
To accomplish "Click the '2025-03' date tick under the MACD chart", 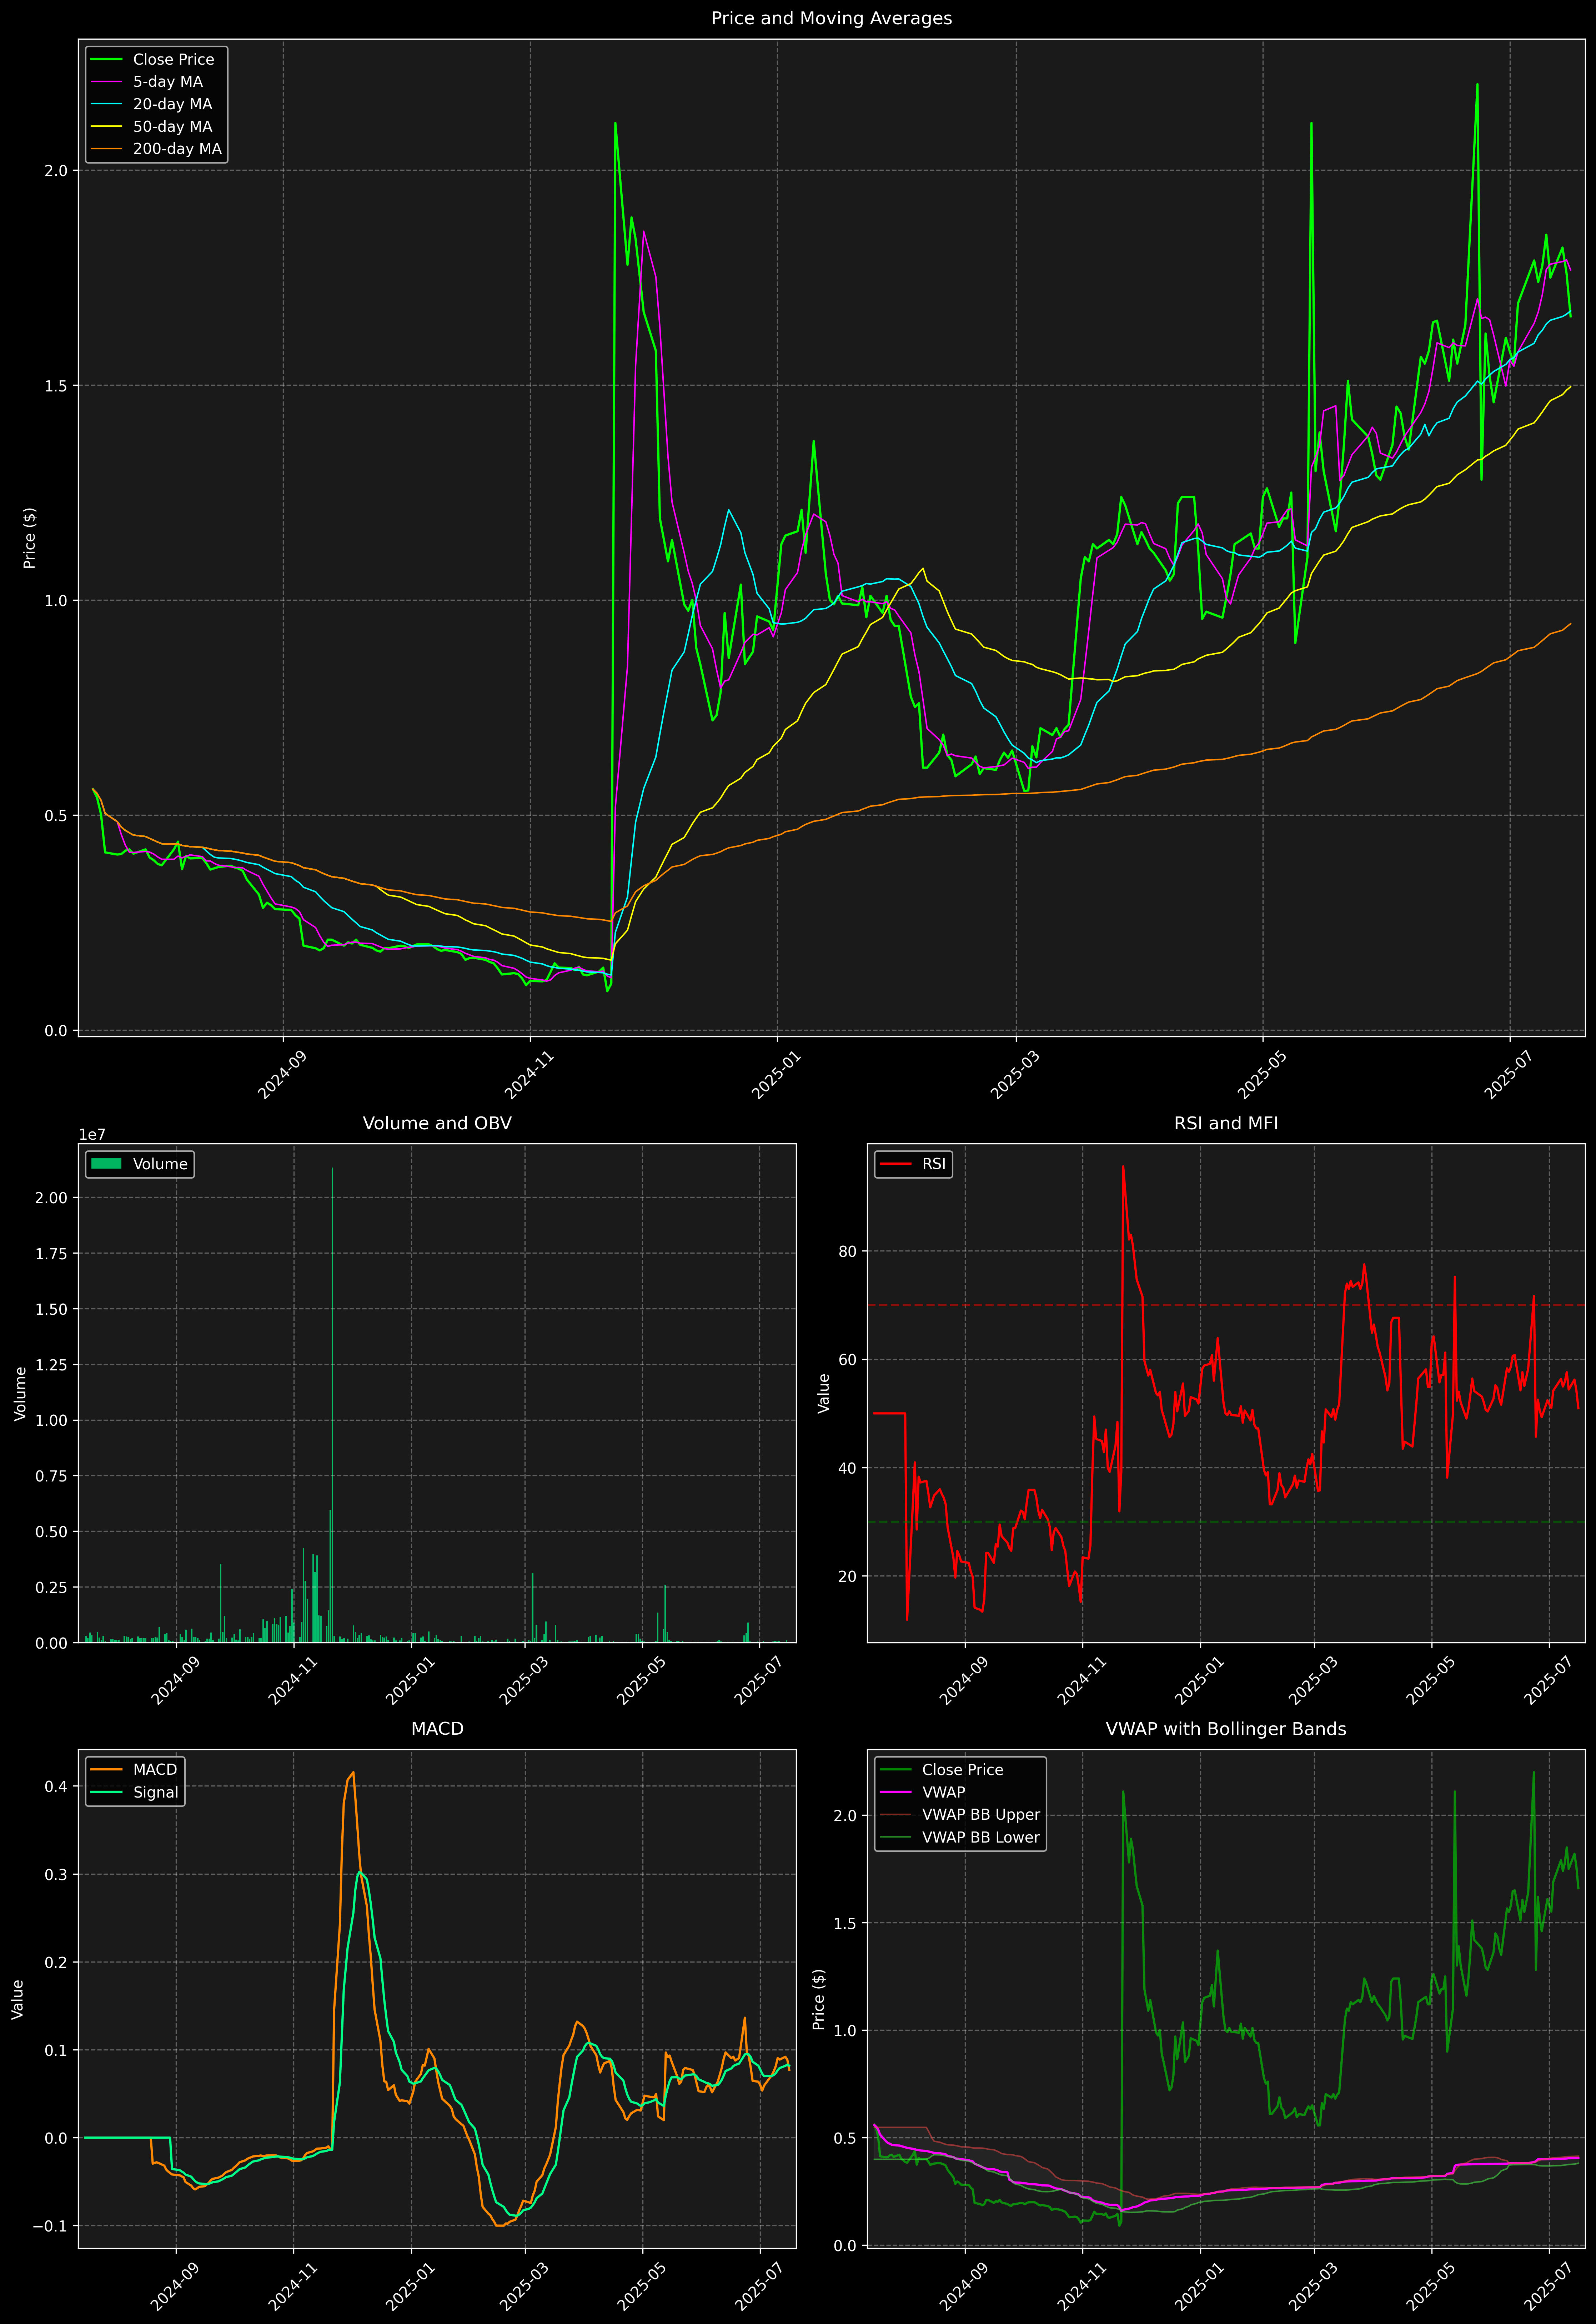I will point(524,2287).
